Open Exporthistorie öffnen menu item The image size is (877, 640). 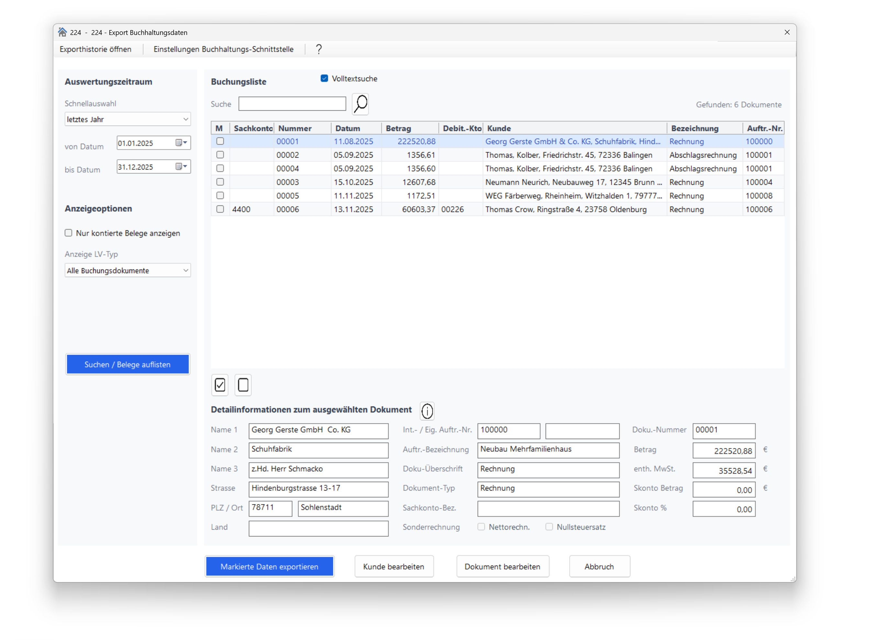(95, 49)
